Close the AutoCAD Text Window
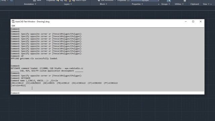This screenshot has width=215, height=121. [x=201, y=22]
